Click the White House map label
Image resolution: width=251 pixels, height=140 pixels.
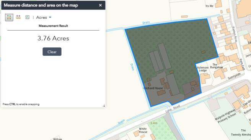pyautogui.click(x=143, y=130)
